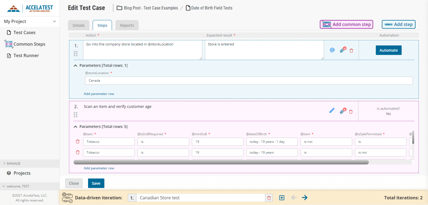
Task: Delete step 1 with the trash icon
Action: (351, 50)
